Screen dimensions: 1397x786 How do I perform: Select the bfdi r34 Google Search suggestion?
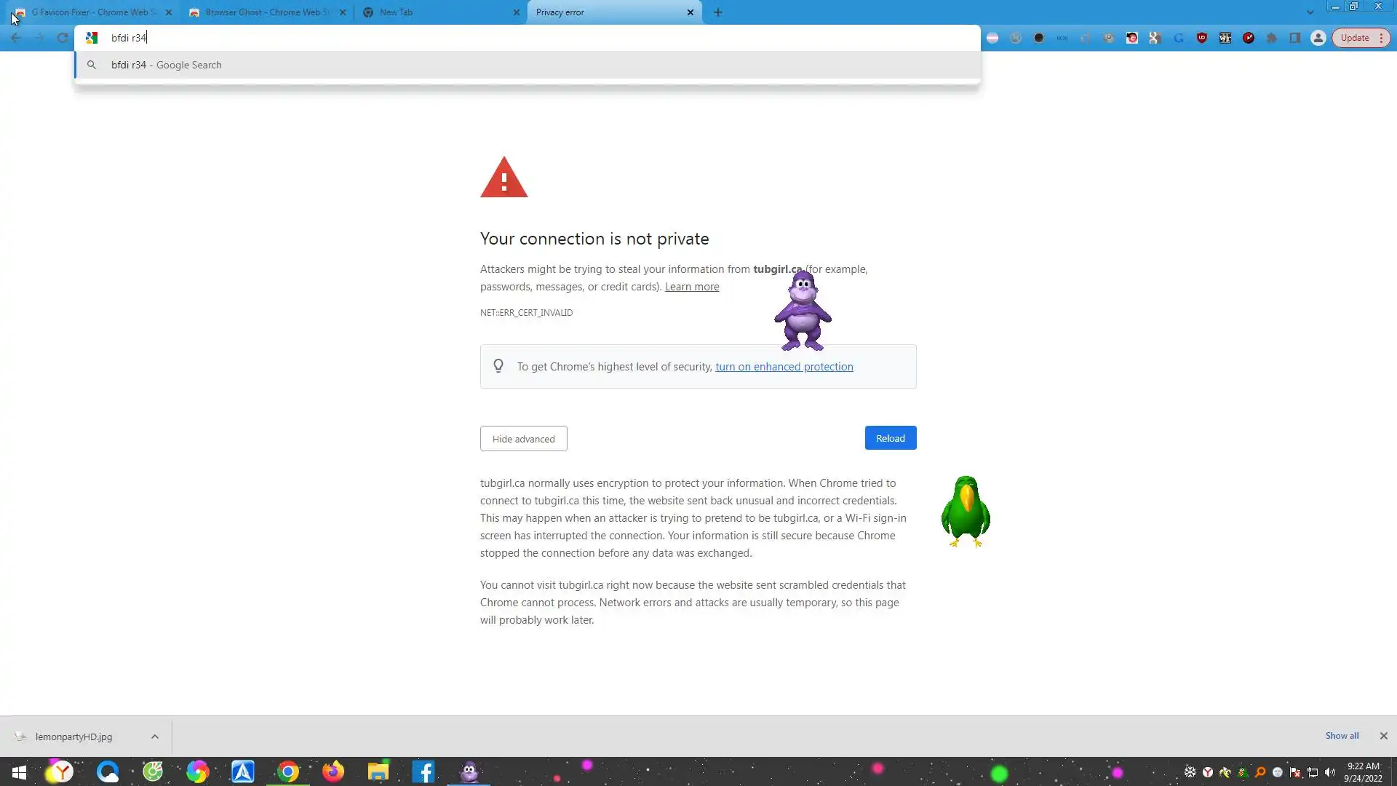pyautogui.click(x=167, y=65)
